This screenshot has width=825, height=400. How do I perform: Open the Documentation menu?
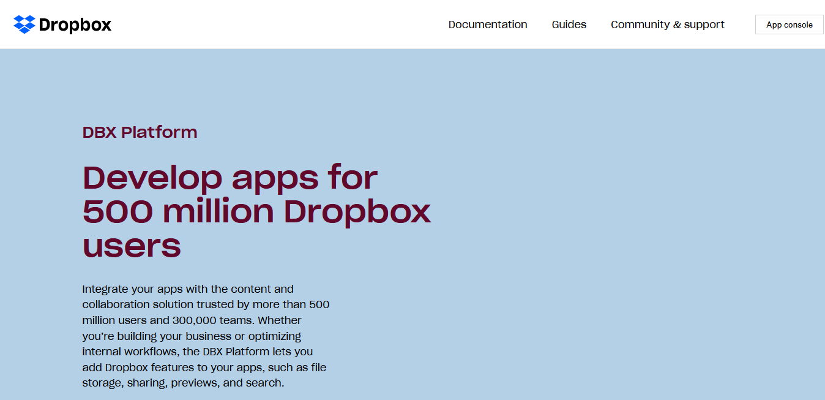487,25
